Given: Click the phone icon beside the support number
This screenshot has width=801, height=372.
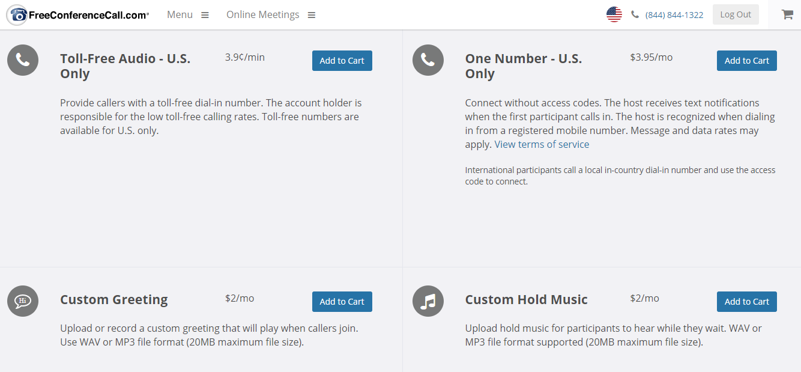Looking at the screenshot, I should click(x=635, y=15).
